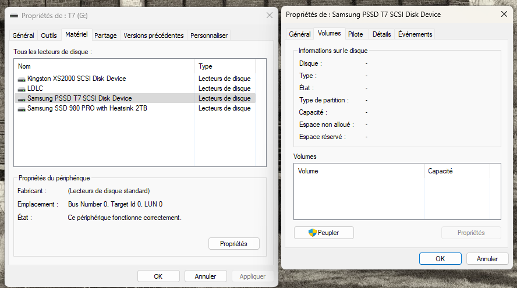Click 'Bus Number 0, Target Id 0, LUN 0'

pos(115,204)
